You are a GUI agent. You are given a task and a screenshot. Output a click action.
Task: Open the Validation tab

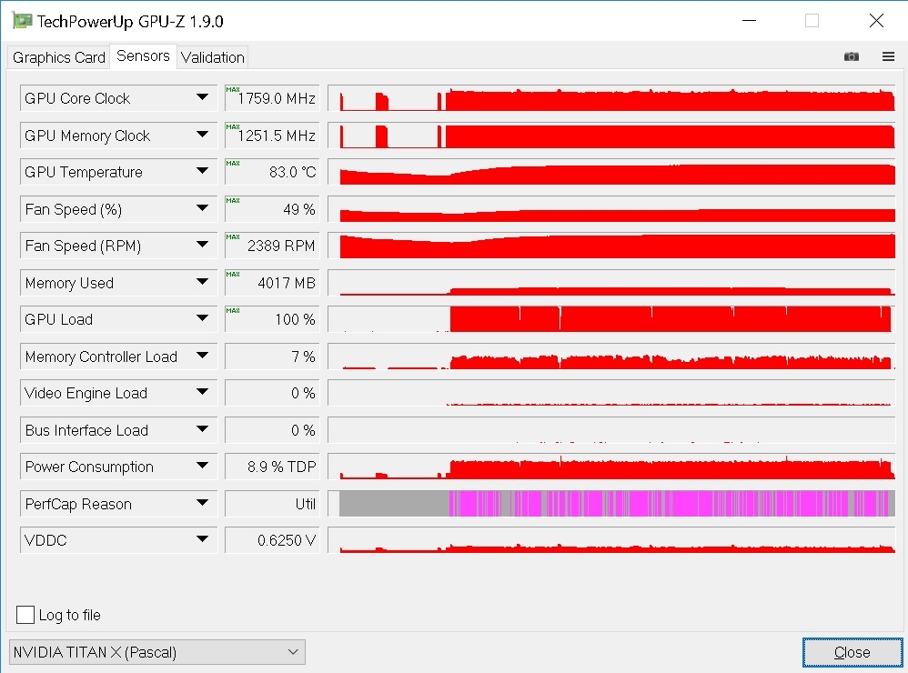213,57
